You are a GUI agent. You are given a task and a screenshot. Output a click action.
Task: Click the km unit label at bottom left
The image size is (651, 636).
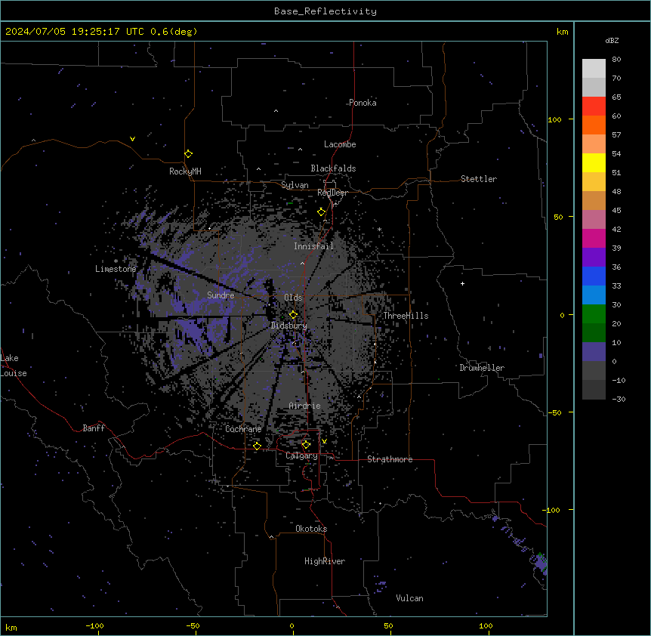pyautogui.click(x=11, y=628)
